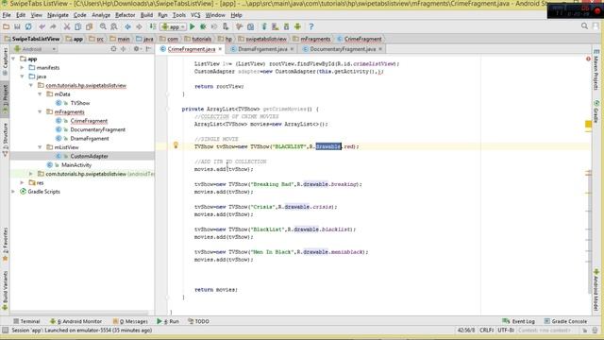
Task: Collapse the mFragments package
Action: click(x=40, y=111)
